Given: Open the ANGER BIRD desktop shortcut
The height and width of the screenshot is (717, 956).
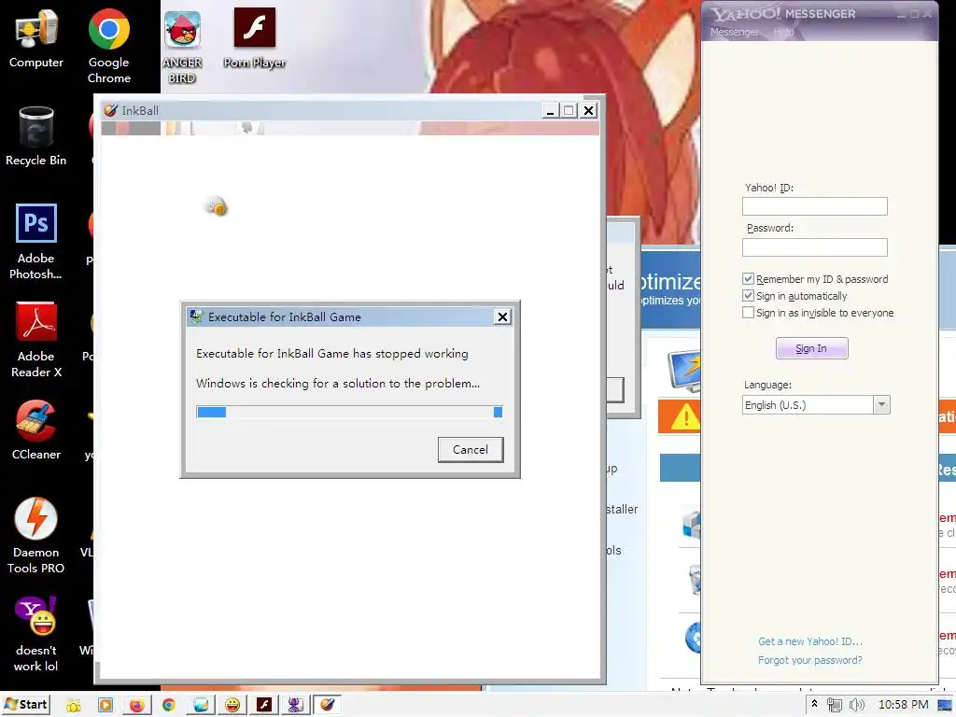Looking at the screenshot, I should pos(182,47).
